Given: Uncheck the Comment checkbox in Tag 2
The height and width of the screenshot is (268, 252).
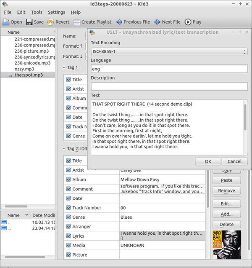Looking at the screenshot, I should click(68, 189).
